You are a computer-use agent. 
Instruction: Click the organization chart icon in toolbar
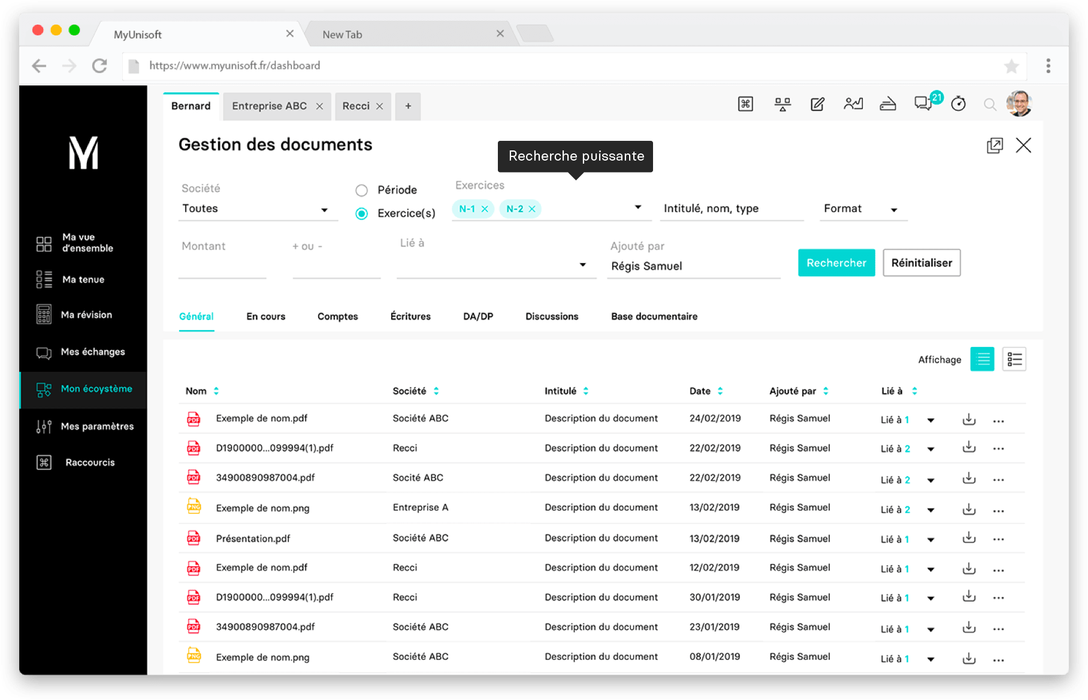pos(782,104)
